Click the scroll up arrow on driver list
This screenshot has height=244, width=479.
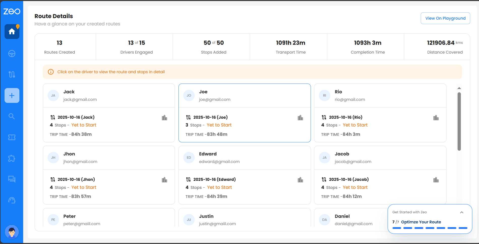click(459, 88)
